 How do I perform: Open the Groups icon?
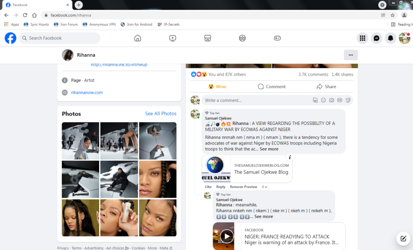242,38
